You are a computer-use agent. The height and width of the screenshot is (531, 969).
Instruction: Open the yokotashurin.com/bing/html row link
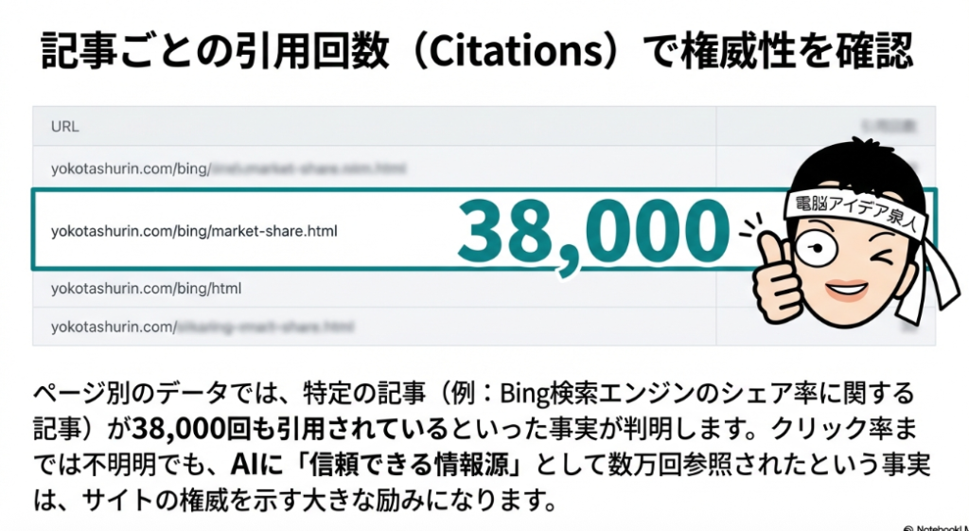point(147,288)
